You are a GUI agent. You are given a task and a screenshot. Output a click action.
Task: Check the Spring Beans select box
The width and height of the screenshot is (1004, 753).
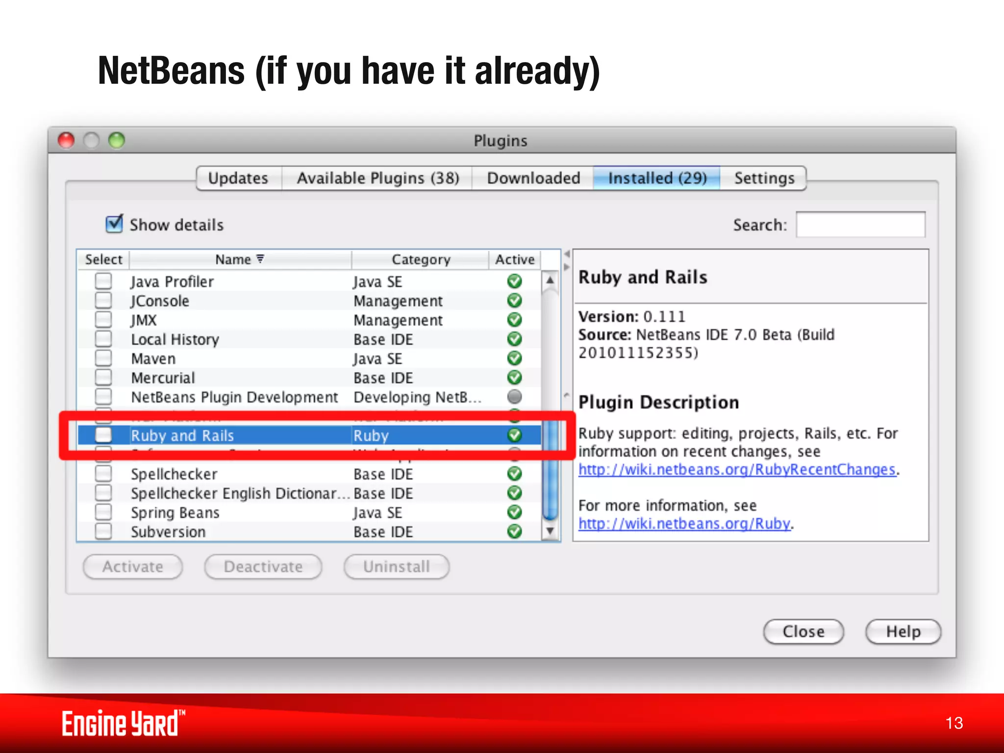(x=103, y=512)
